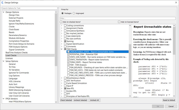Collapse the FPGA Vendors tree node

tap(4, 99)
